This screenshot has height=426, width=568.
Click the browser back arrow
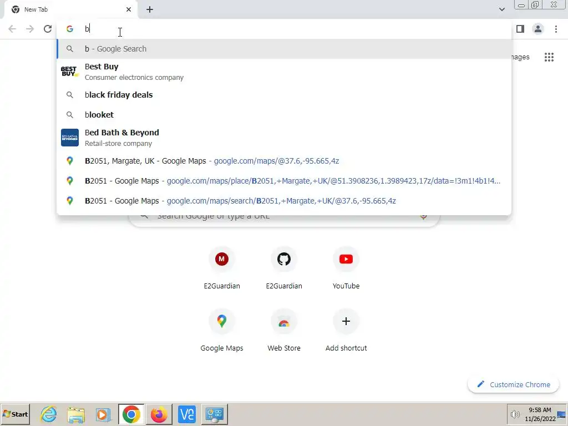12,29
